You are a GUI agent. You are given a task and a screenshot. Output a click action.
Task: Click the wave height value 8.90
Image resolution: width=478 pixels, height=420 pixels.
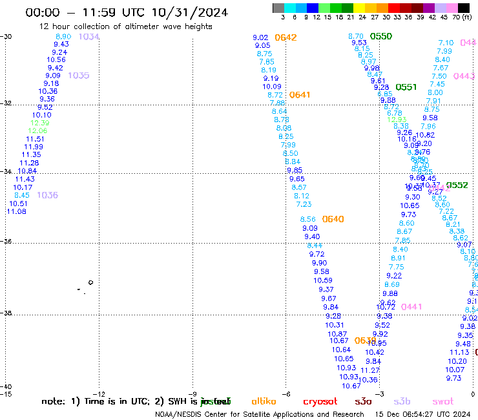pos(63,37)
